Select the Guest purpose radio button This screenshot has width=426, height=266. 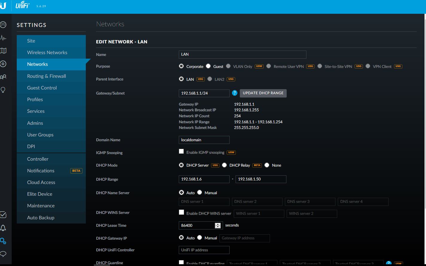[208, 66]
